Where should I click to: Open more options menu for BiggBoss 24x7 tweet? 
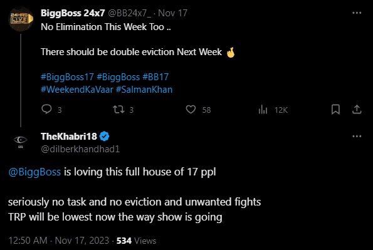click(357, 13)
